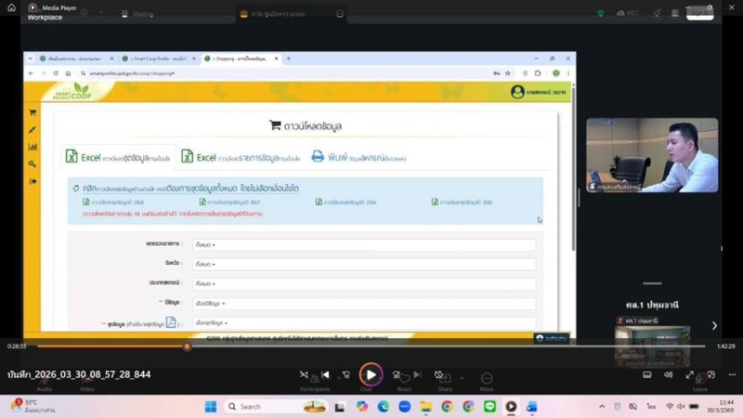743x418 pixels.
Task: Expand the 'เลือกปีข้อมูล' year dropdown
Action: click(x=363, y=304)
